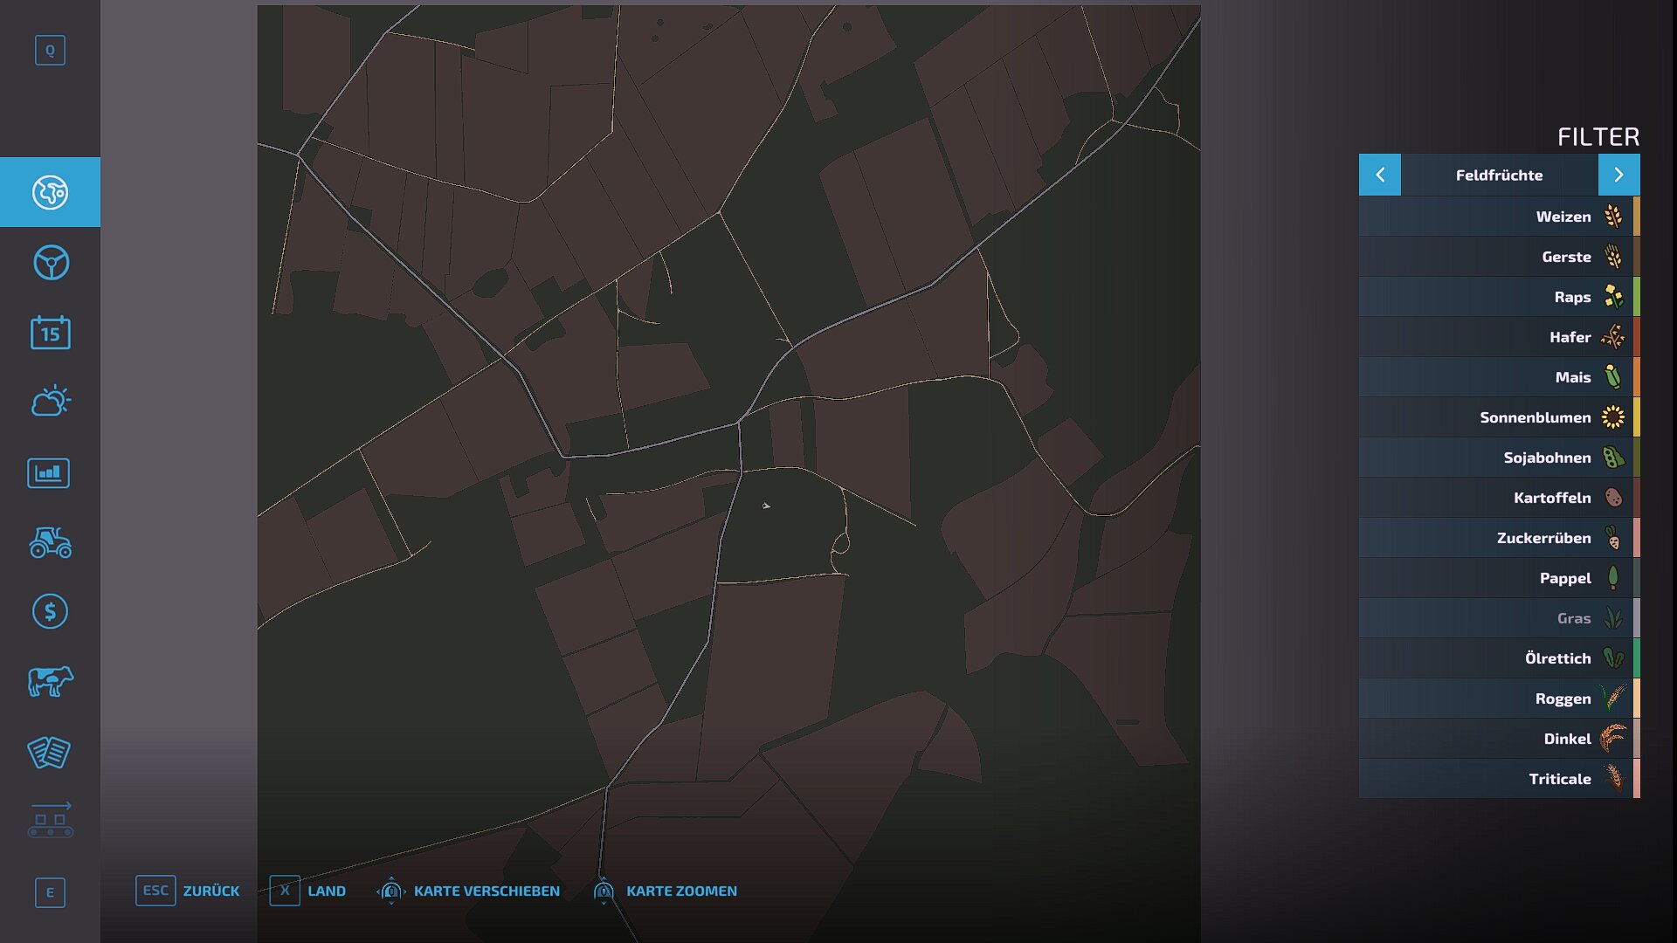Open the price statistics chart icon
1677x943 pixels.
pos(49,473)
